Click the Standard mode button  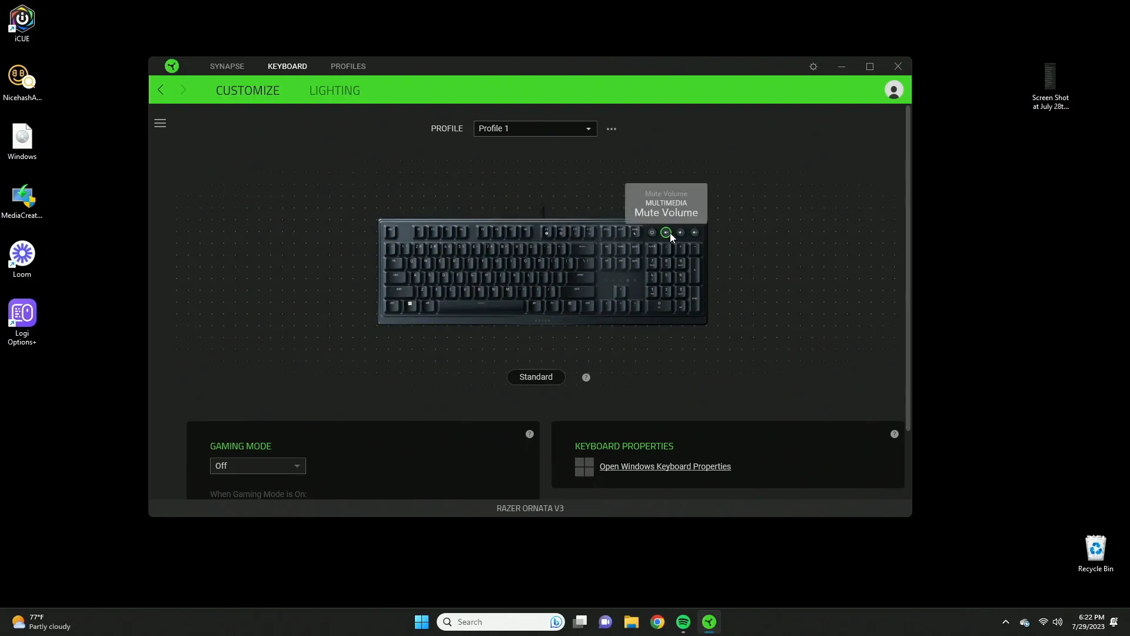(536, 377)
